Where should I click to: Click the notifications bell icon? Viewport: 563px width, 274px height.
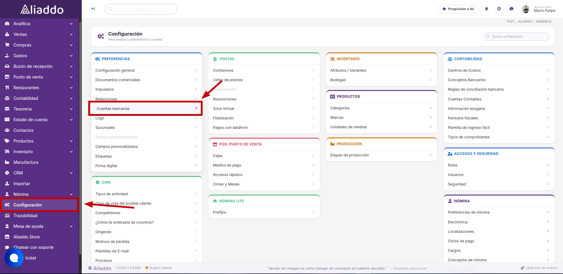(486, 9)
